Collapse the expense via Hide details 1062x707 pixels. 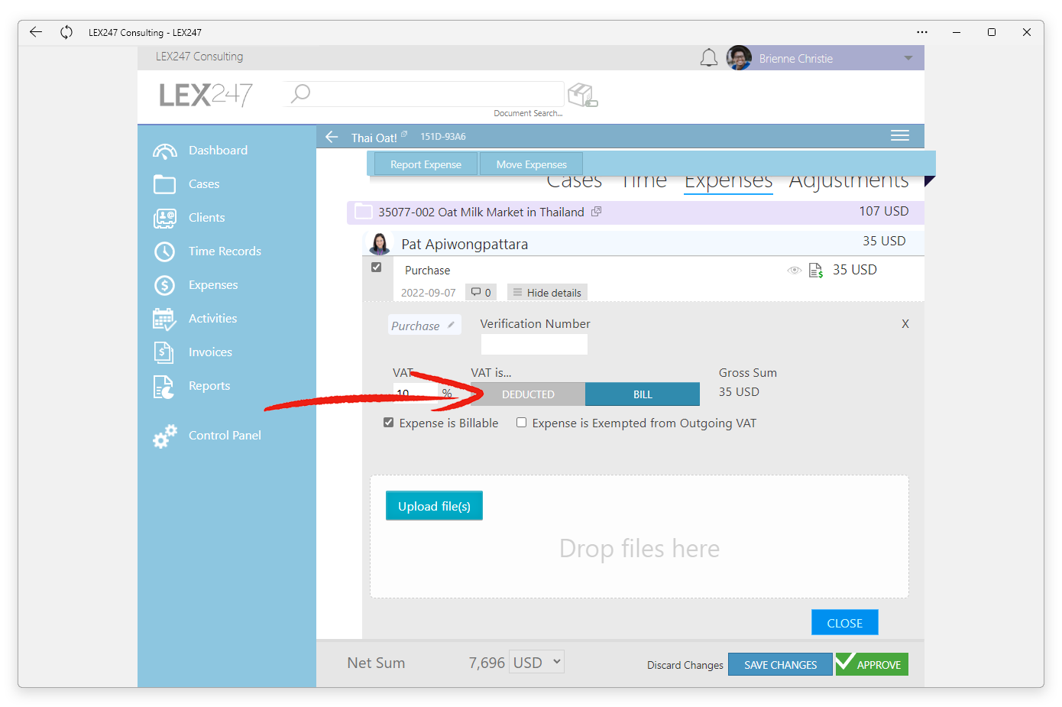[x=547, y=293]
